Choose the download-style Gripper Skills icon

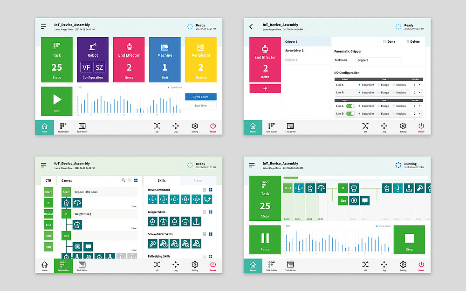[196, 221]
